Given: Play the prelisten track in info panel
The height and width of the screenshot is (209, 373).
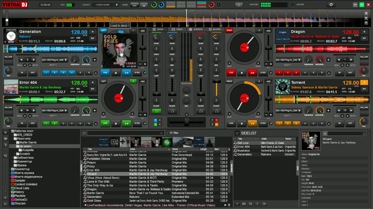Looking at the screenshot, I should click(325, 134).
